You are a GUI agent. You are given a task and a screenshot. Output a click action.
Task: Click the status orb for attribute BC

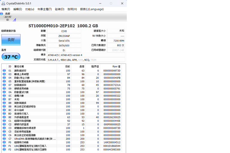tap(4, 110)
